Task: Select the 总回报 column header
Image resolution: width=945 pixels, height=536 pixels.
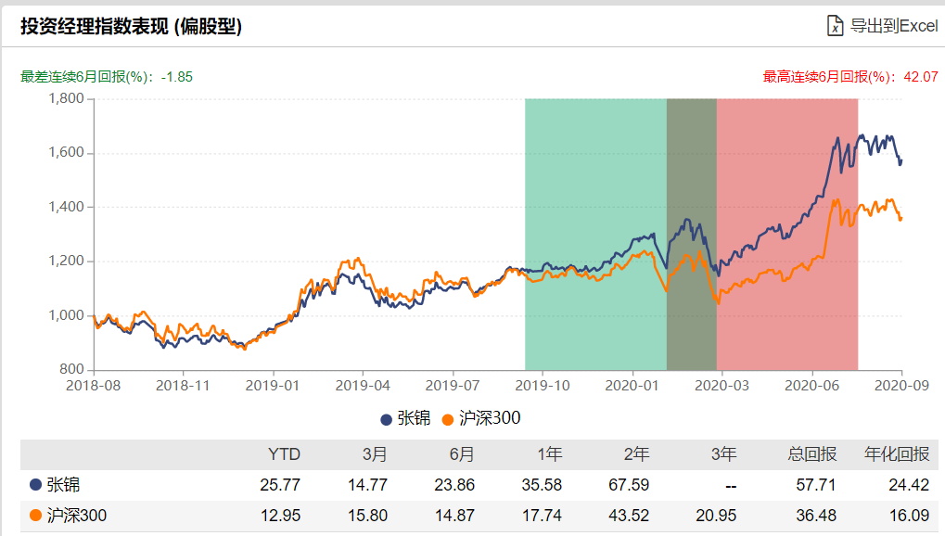Action: [x=811, y=454]
